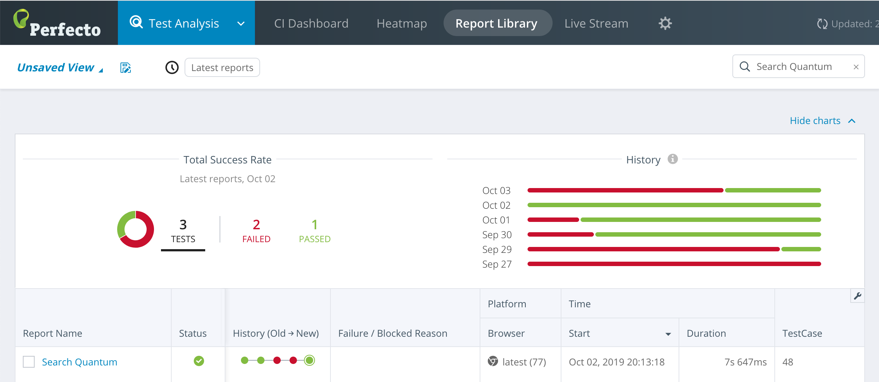Click the save view icon

126,68
